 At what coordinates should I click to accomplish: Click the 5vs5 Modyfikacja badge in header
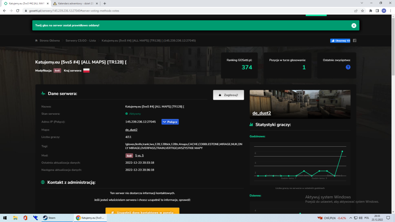point(57,71)
